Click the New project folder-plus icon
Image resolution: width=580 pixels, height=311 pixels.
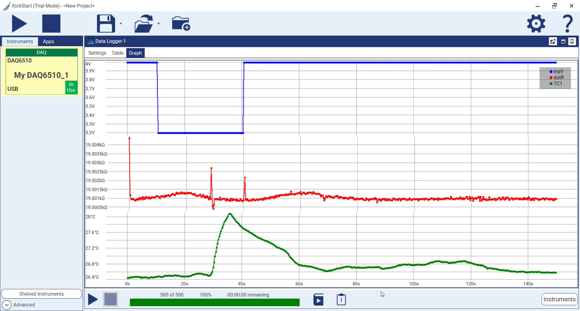tap(181, 24)
